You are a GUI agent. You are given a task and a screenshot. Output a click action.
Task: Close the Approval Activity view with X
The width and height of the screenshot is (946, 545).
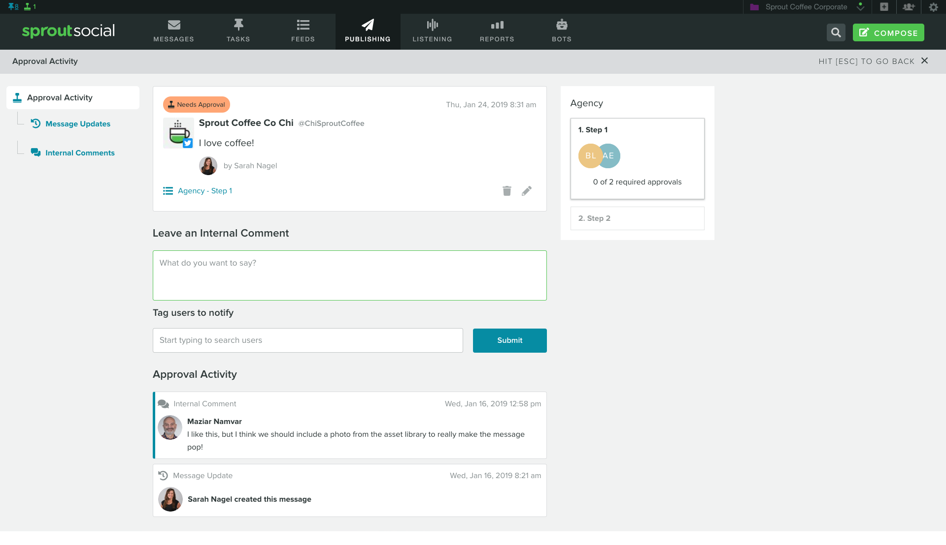(924, 61)
